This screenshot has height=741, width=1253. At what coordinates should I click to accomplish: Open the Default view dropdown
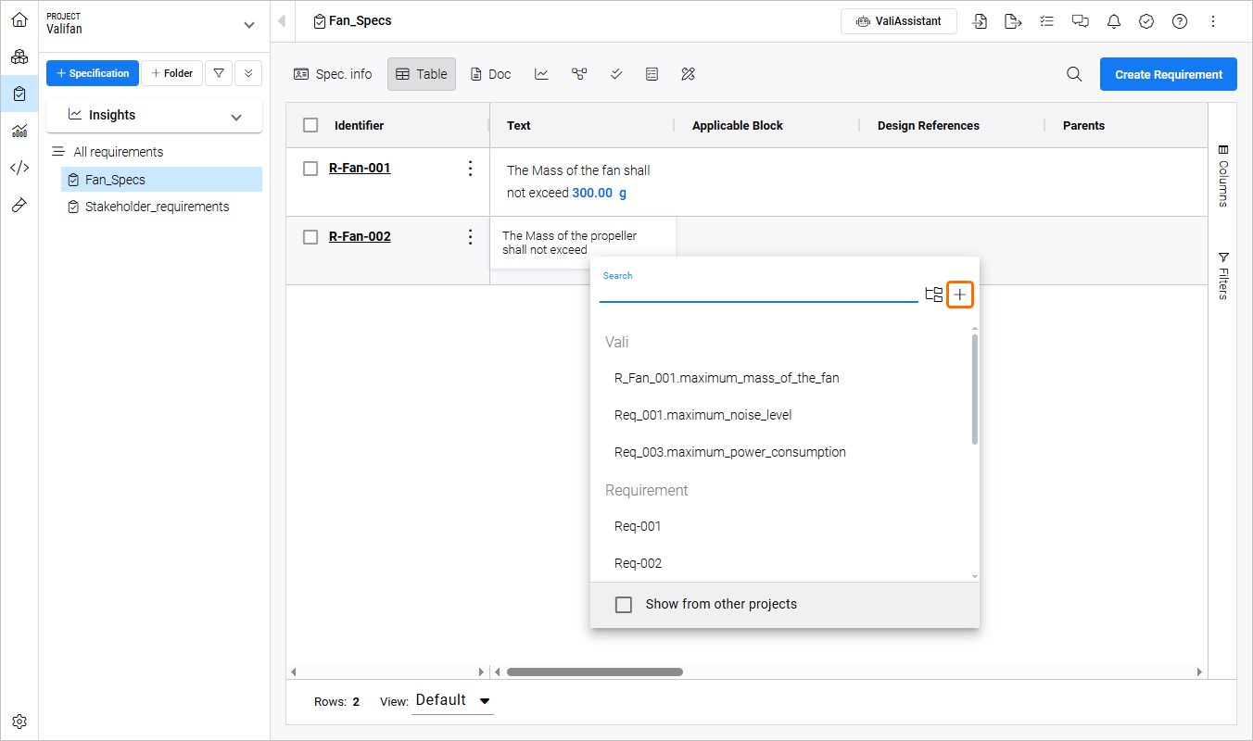(452, 701)
